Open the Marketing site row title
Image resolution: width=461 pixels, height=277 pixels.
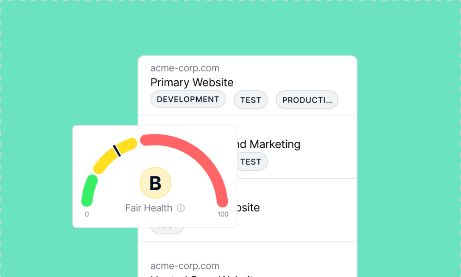point(269,144)
